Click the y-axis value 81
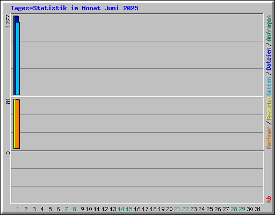275x215 pixels. click(x=8, y=101)
